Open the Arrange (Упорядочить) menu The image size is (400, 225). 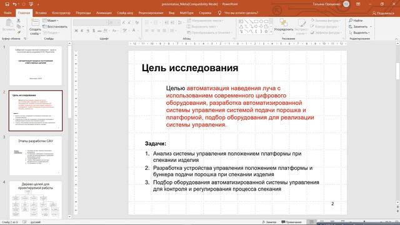point(283,26)
